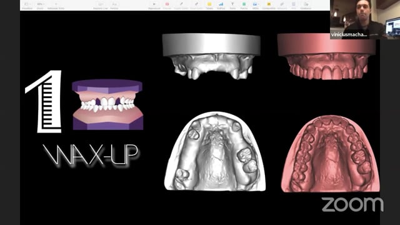Select the grey upper-jaw front model image
The width and height of the screenshot is (400, 225).
[211, 56]
